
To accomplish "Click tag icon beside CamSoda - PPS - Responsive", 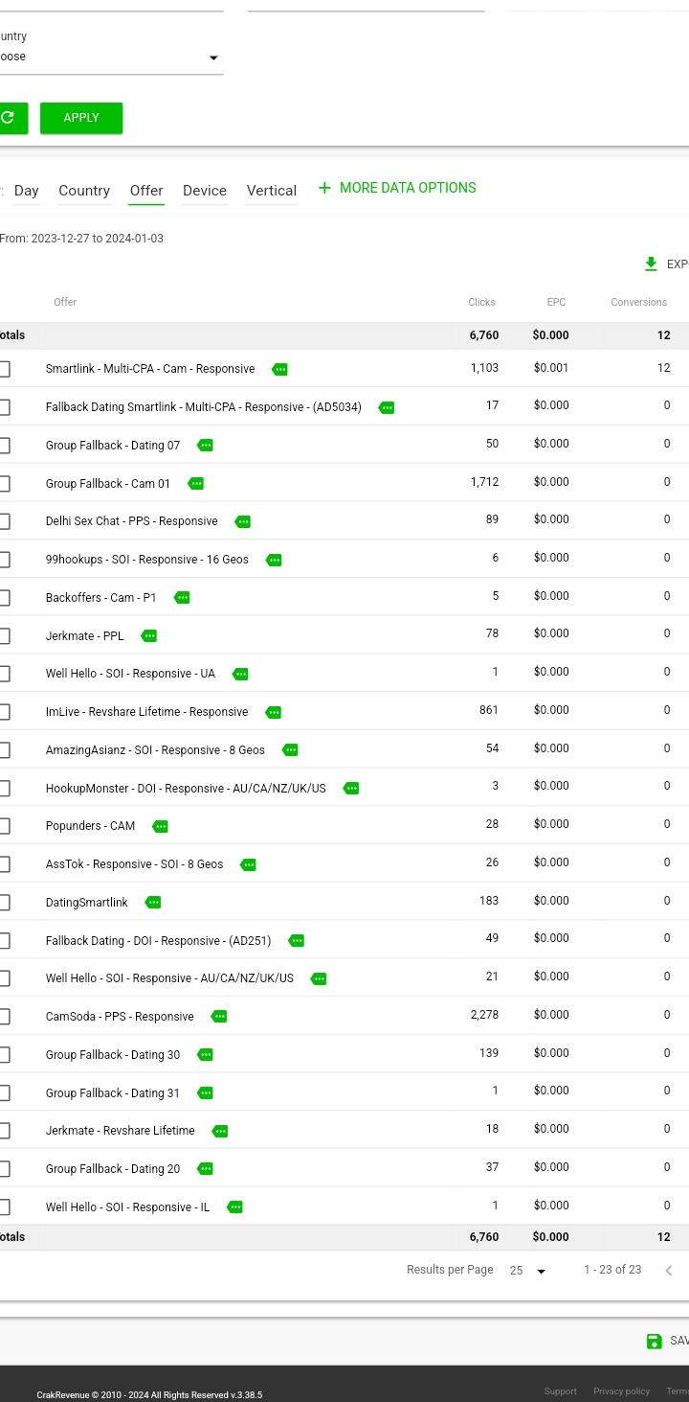I will pyautogui.click(x=218, y=1016).
